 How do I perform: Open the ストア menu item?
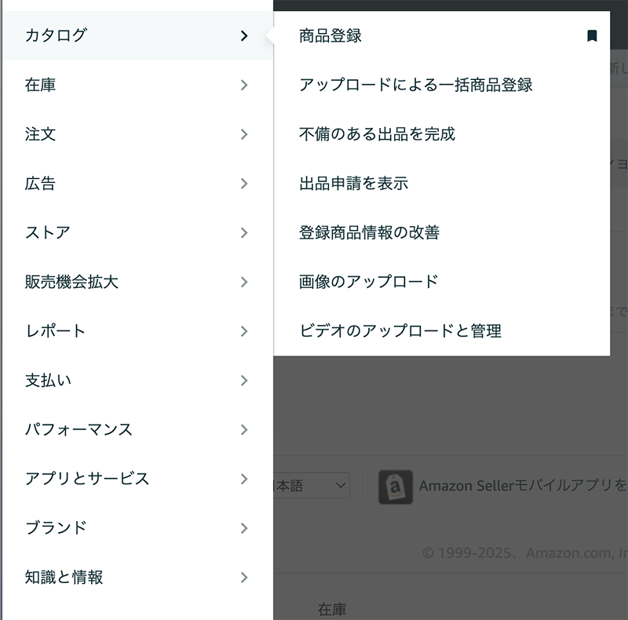[139, 233]
